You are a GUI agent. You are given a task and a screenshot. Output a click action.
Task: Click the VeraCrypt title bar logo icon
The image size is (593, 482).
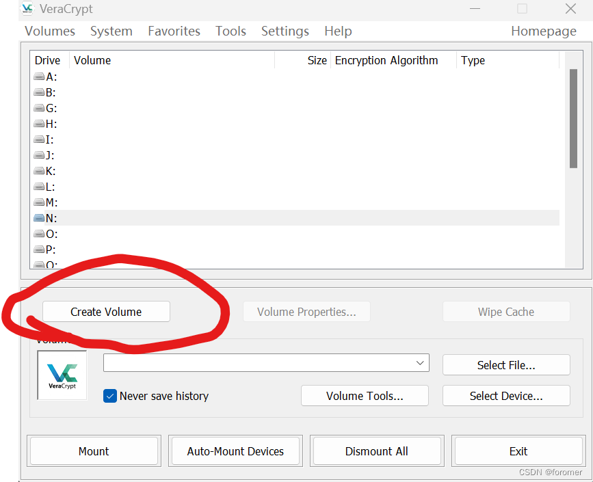pyautogui.click(x=27, y=8)
